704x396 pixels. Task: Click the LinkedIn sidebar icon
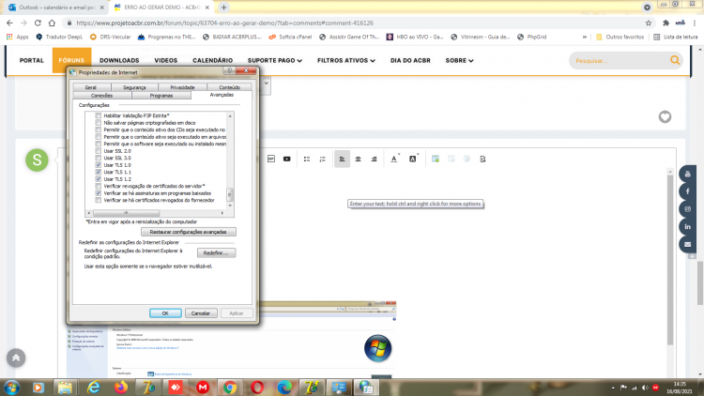[x=687, y=227]
